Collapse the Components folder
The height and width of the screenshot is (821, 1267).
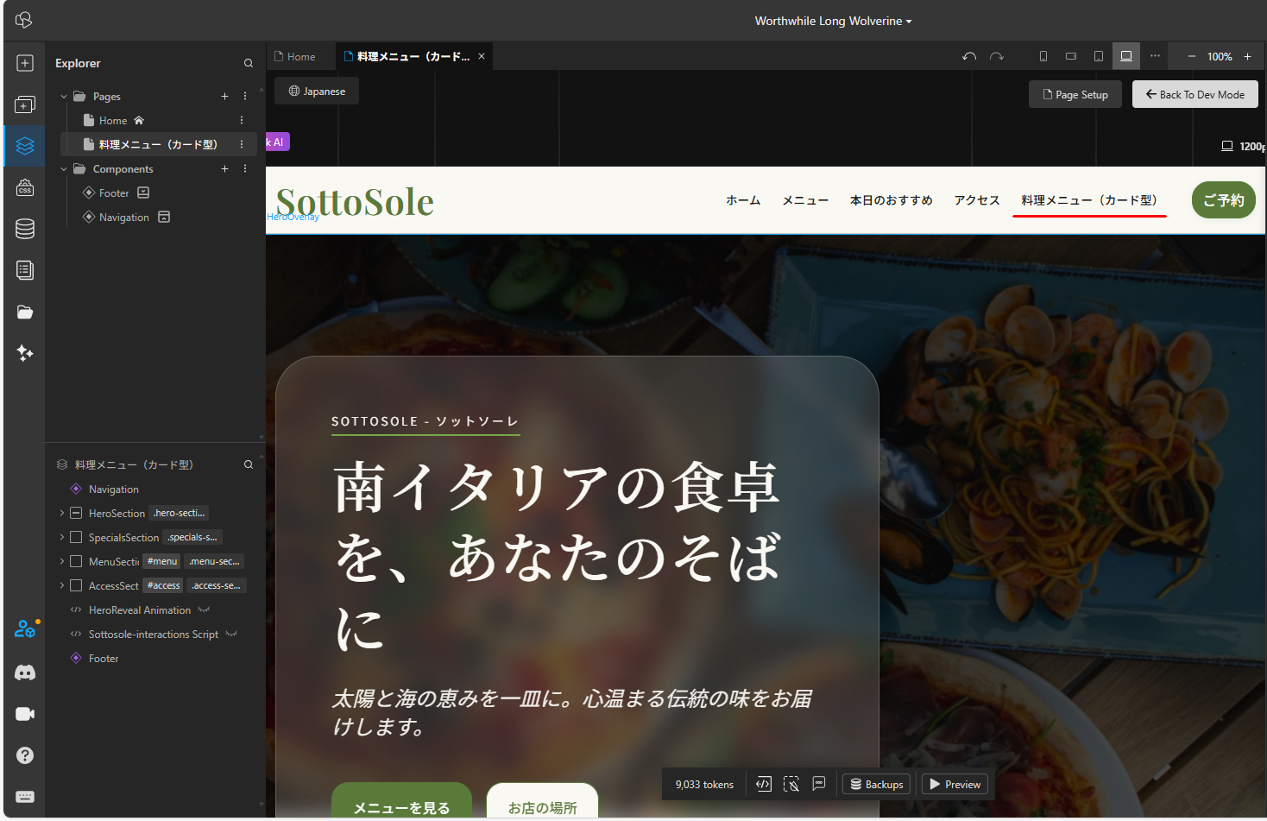(63, 168)
